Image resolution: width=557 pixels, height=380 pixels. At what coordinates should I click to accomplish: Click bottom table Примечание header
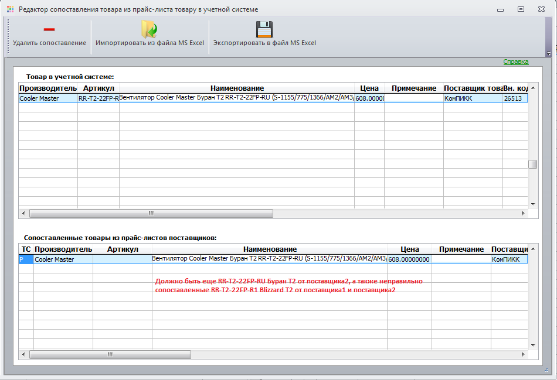(x=461, y=249)
